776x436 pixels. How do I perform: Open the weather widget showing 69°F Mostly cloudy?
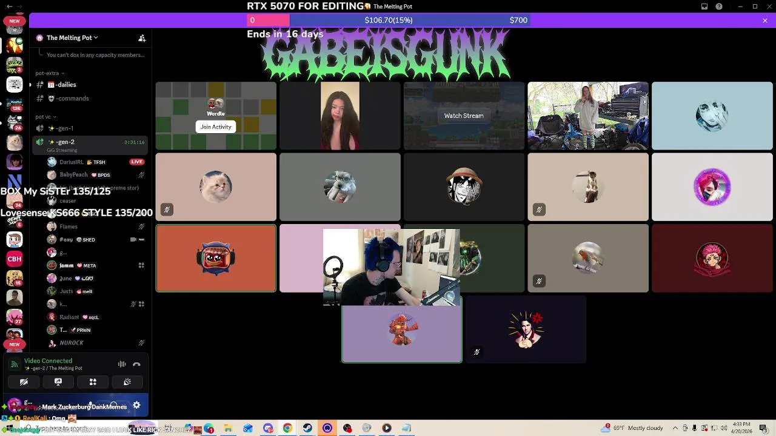click(x=632, y=428)
